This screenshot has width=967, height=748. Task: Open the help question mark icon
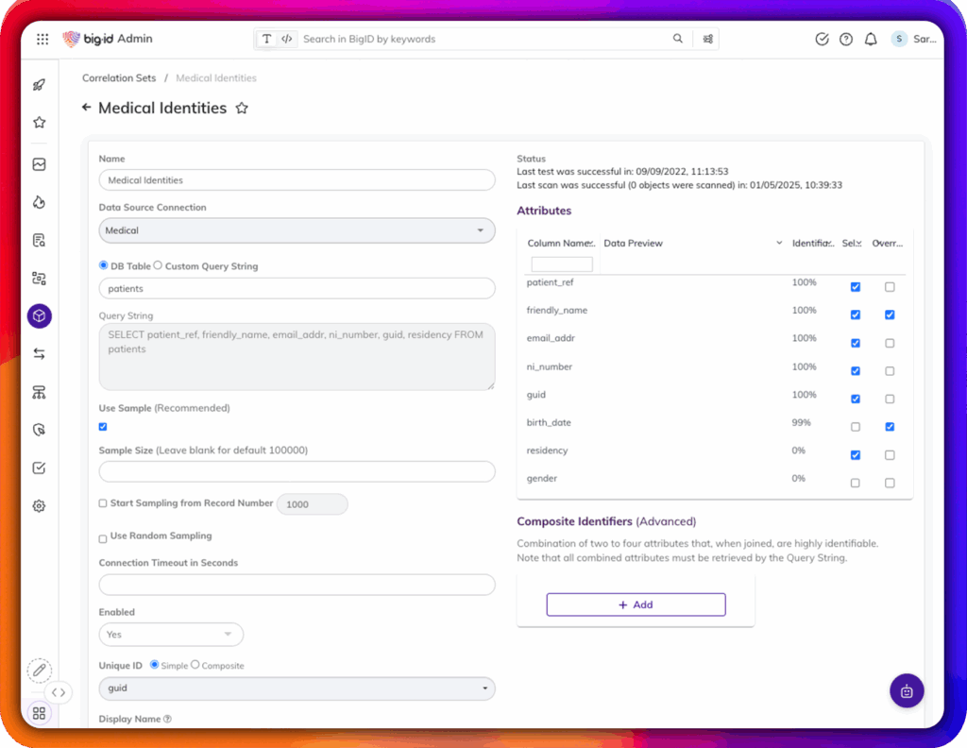pos(846,40)
